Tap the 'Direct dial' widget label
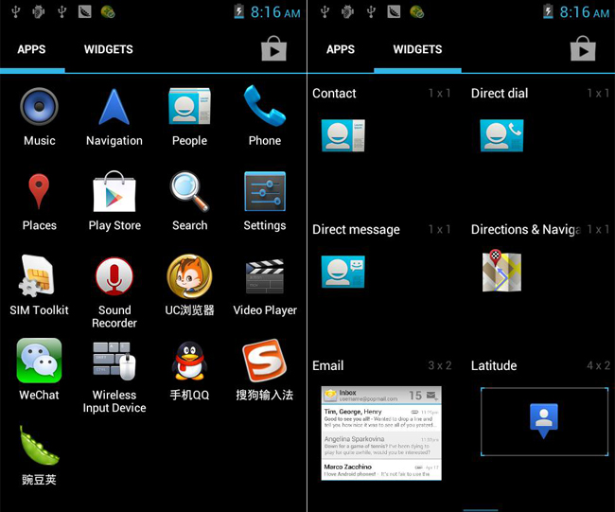Screen dimensions: 615x512 coord(500,94)
